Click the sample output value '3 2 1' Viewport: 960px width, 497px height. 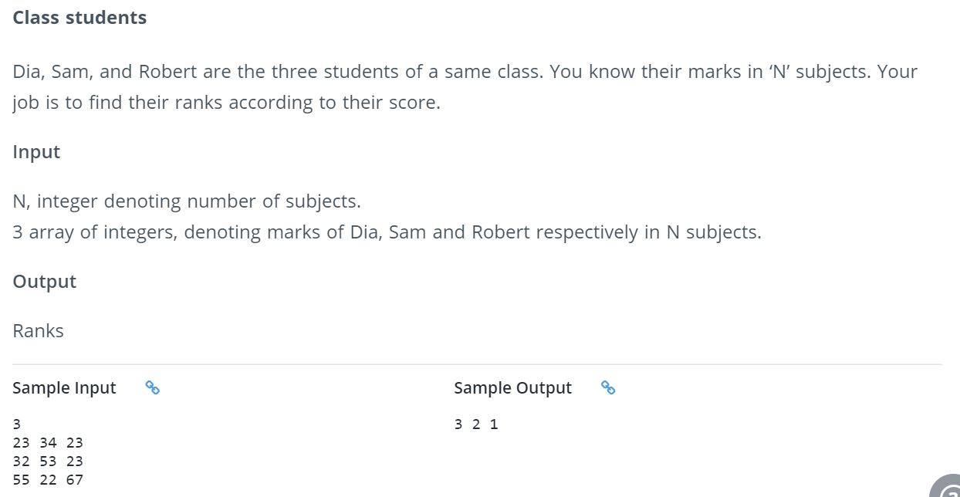(x=476, y=424)
